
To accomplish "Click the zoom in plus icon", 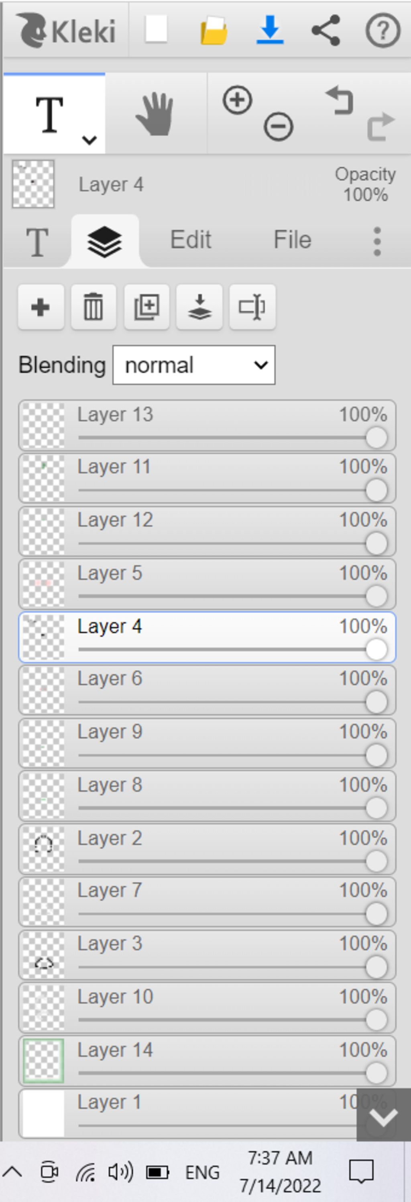I will click(x=237, y=100).
